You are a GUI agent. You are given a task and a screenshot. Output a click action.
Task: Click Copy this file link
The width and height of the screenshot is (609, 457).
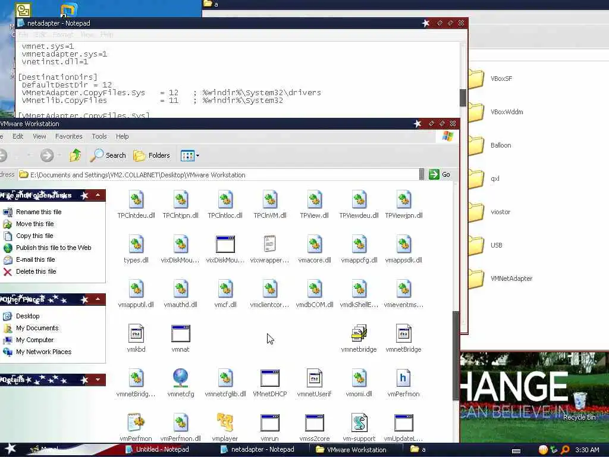click(34, 236)
